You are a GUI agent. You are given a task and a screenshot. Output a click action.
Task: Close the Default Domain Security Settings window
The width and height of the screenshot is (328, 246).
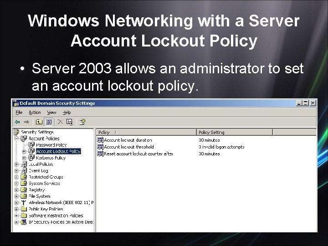pos(313,103)
